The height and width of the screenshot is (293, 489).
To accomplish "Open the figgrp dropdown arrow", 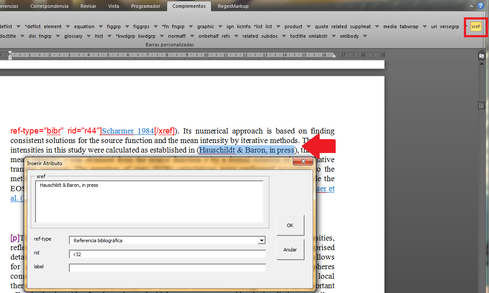I will 127,26.
